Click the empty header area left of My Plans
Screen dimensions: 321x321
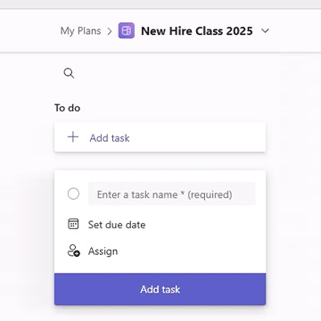tap(29, 31)
